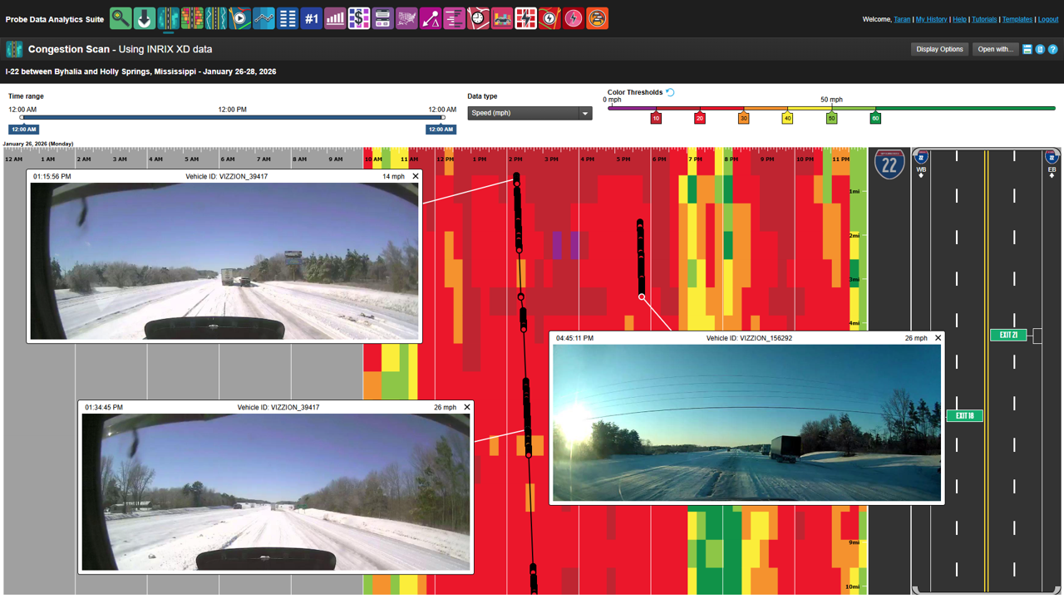The image size is (1064, 598).
Task: Click the 1 PM hour label
Action: point(480,159)
